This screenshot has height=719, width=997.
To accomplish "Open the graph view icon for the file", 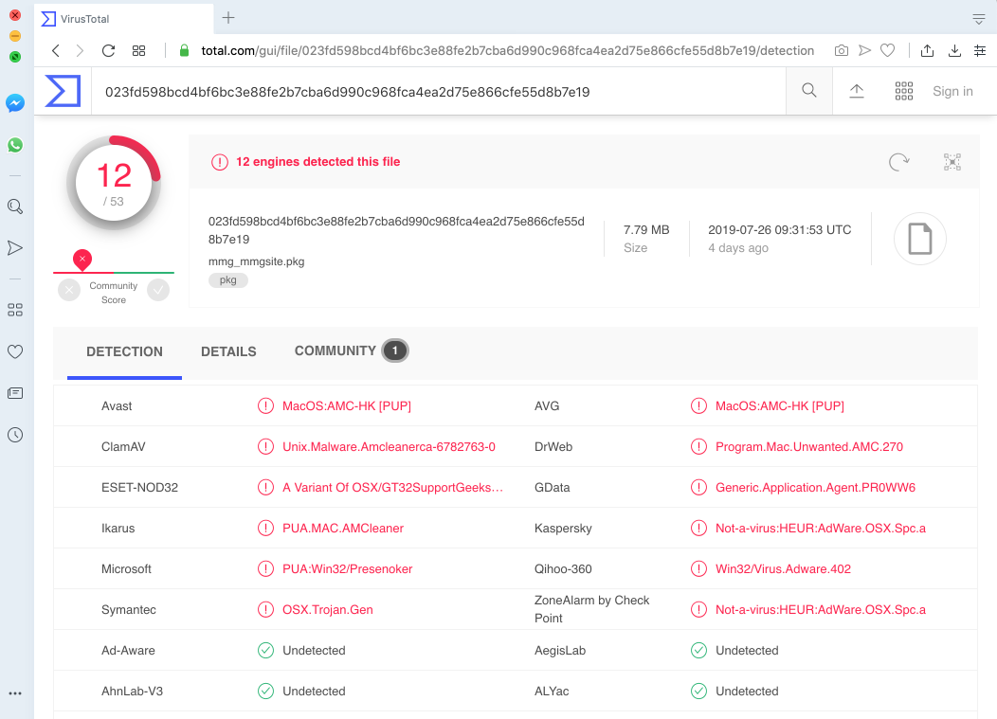I will pos(952,162).
